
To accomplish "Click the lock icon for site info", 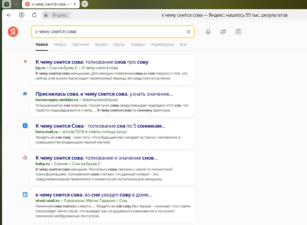I will coord(46,15).
